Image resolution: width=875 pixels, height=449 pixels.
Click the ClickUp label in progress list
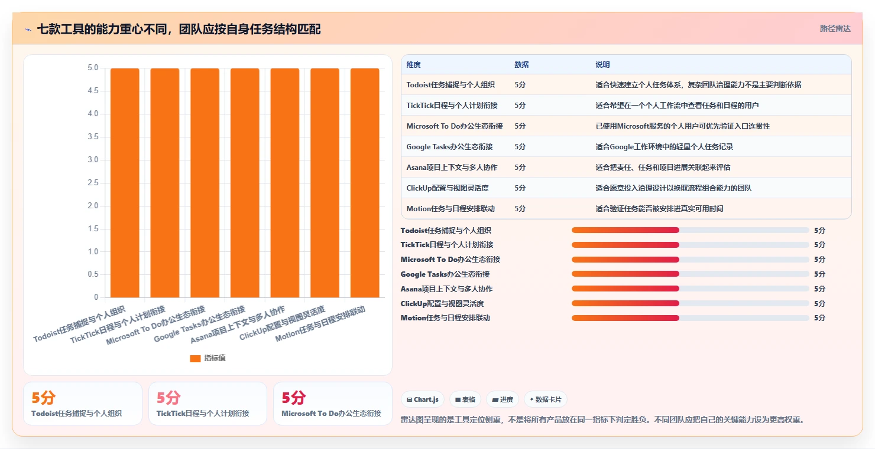point(442,304)
